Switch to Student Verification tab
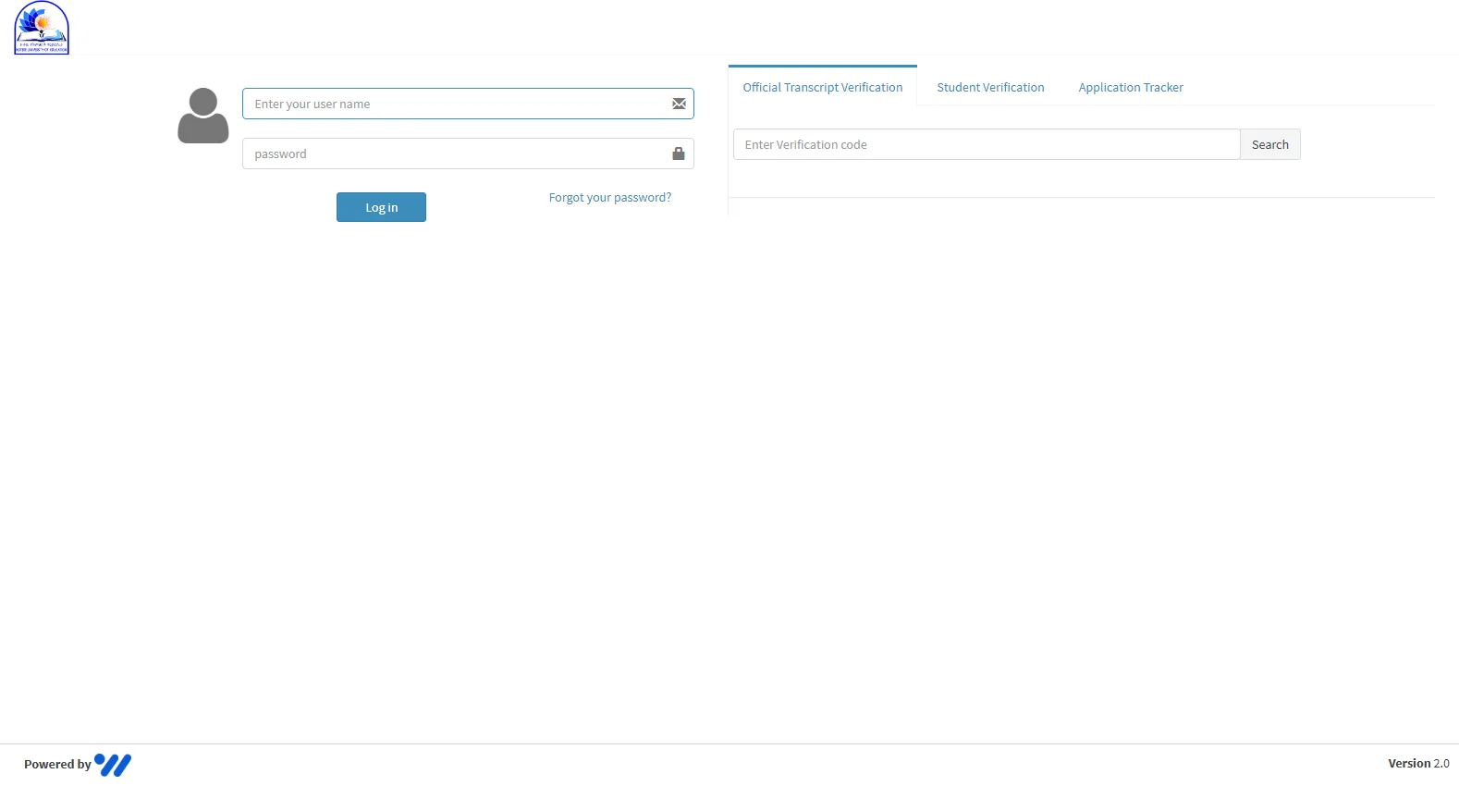Viewport: 1459px width, 786px height. click(990, 87)
